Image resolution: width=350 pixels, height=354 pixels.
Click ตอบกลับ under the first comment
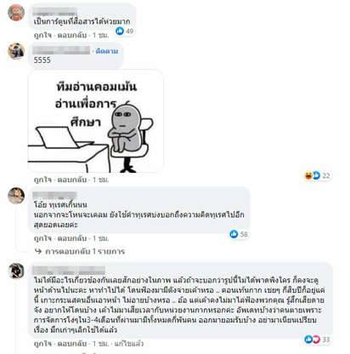[x=72, y=36]
